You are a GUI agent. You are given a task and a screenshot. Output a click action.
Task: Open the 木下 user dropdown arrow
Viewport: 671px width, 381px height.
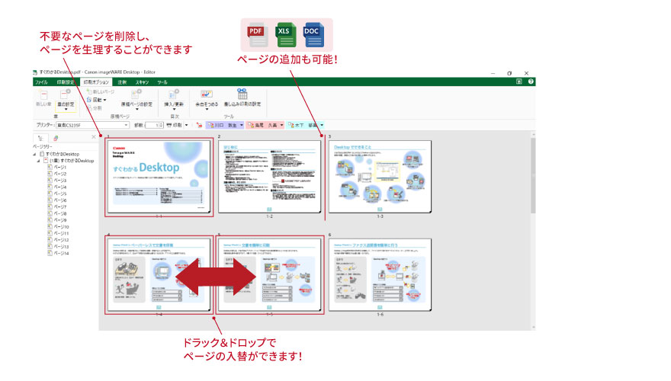coord(322,125)
